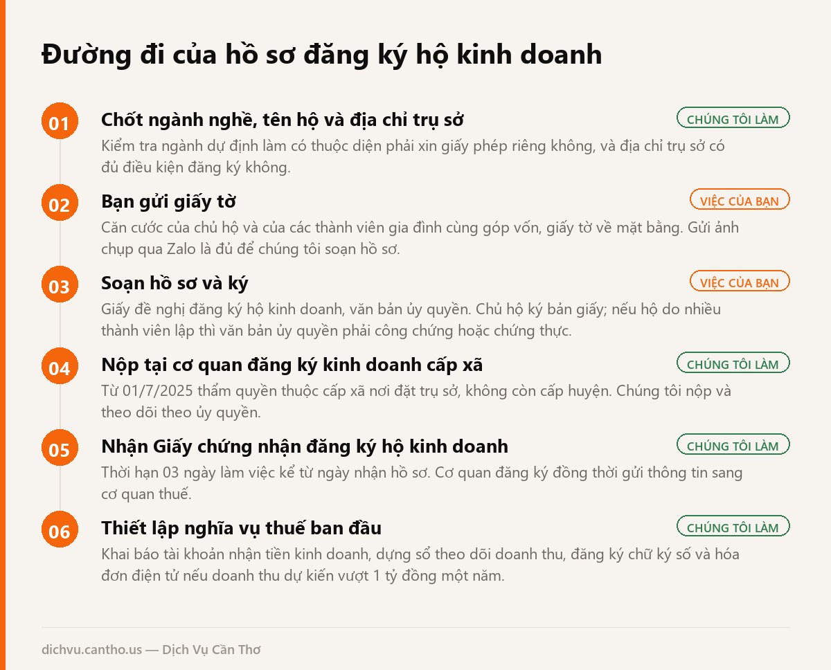
Task: Click the step 02 orange circle
Action: point(60,203)
